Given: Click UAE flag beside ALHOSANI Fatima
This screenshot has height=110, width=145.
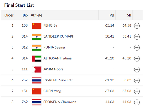Looking at the screenshot, I should point(37,58).
